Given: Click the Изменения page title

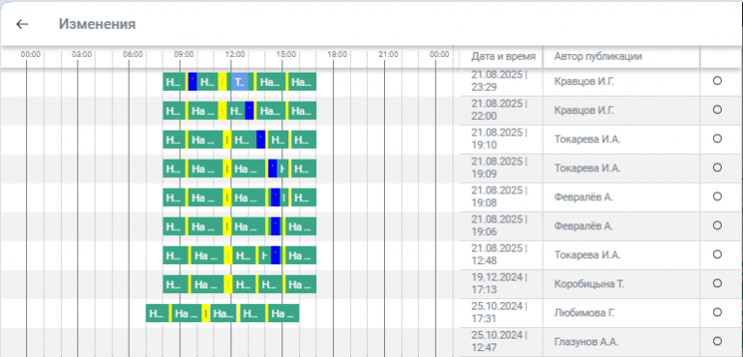Looking at the screenshot, I should point(97,24).
